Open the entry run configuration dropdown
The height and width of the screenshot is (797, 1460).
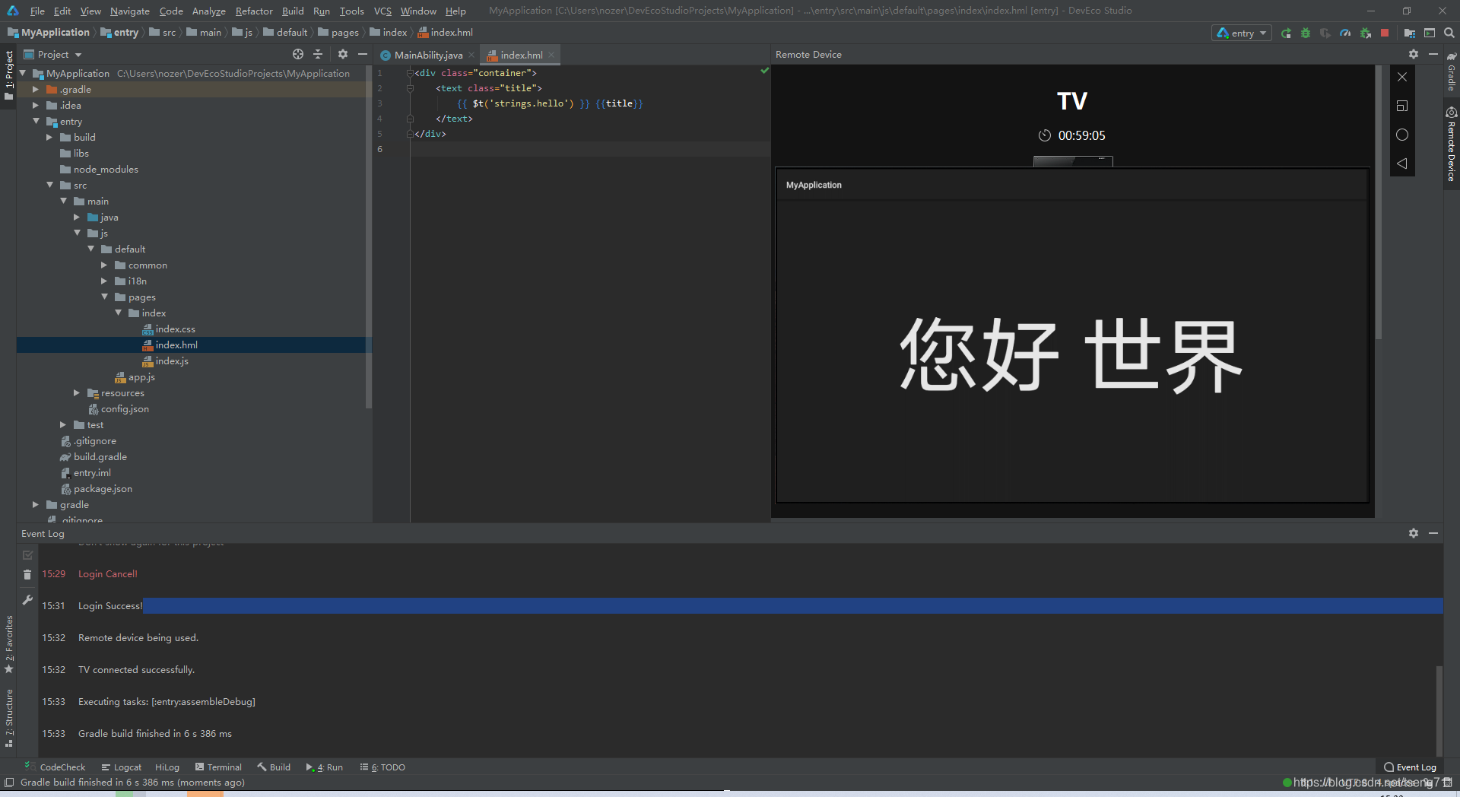pos(1242,33)
